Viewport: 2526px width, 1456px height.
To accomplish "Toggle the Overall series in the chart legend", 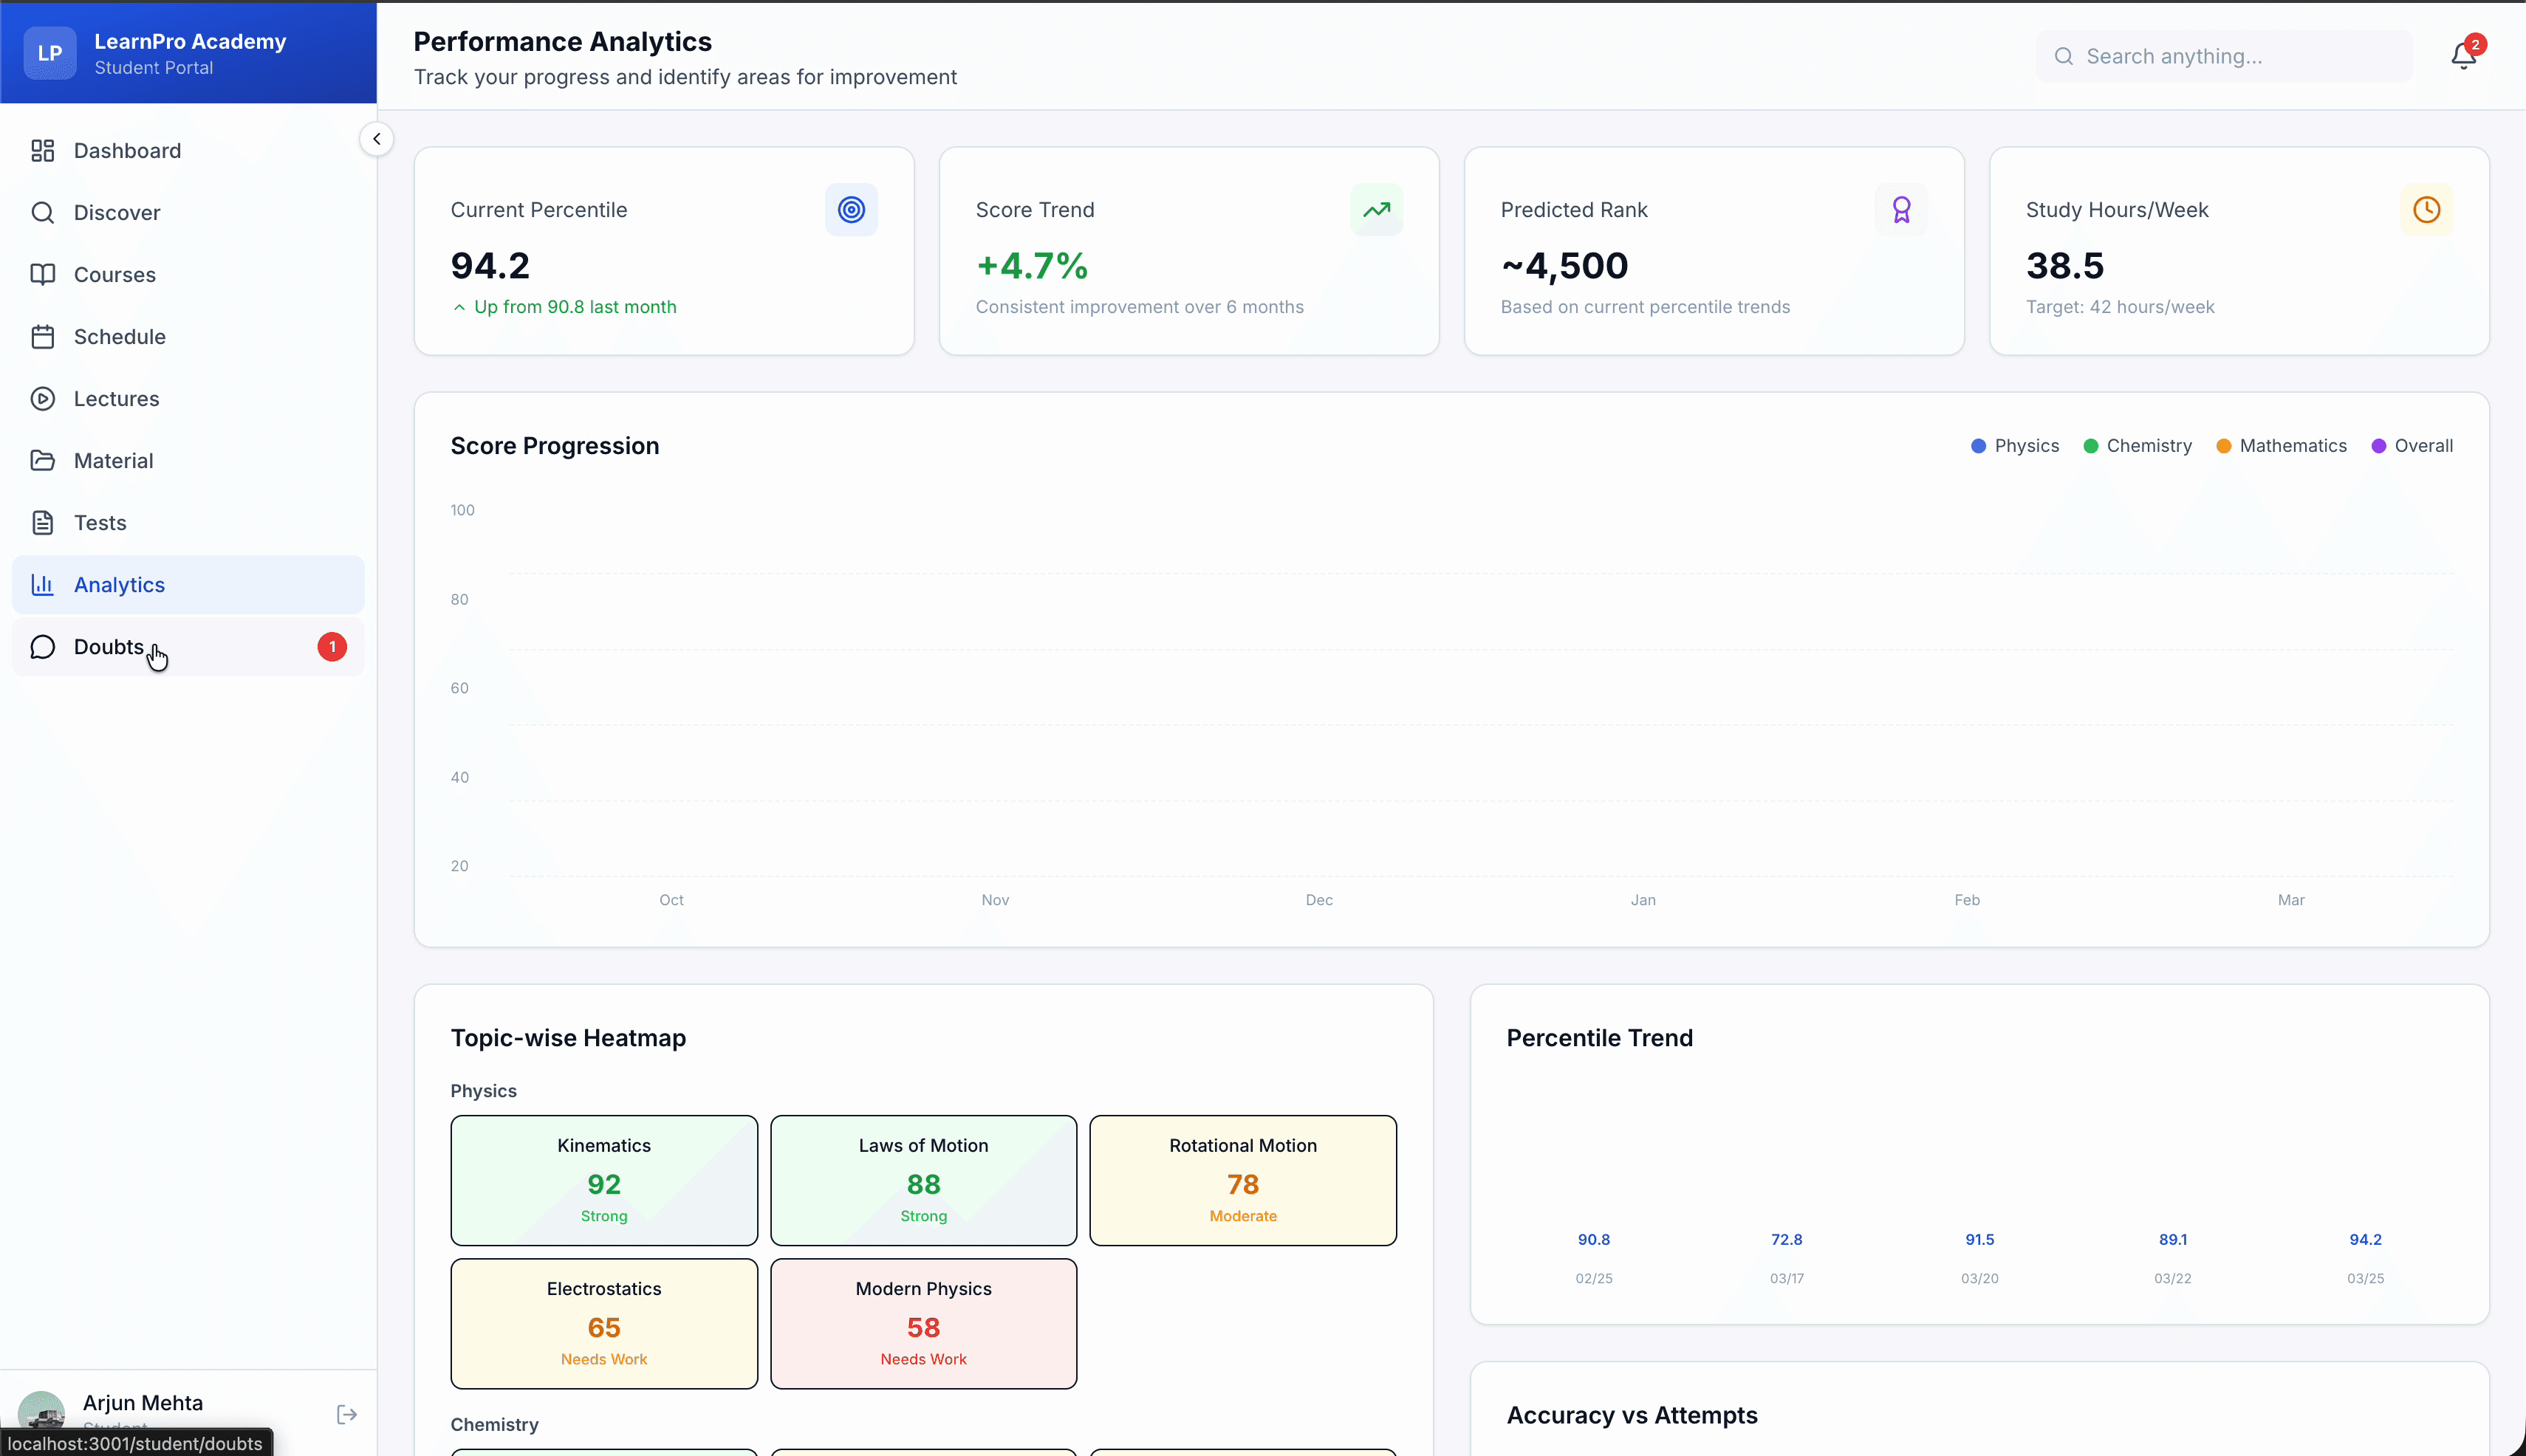I will point(2411,446).
